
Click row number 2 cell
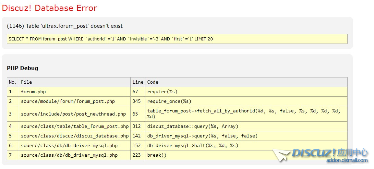(13, 101)
